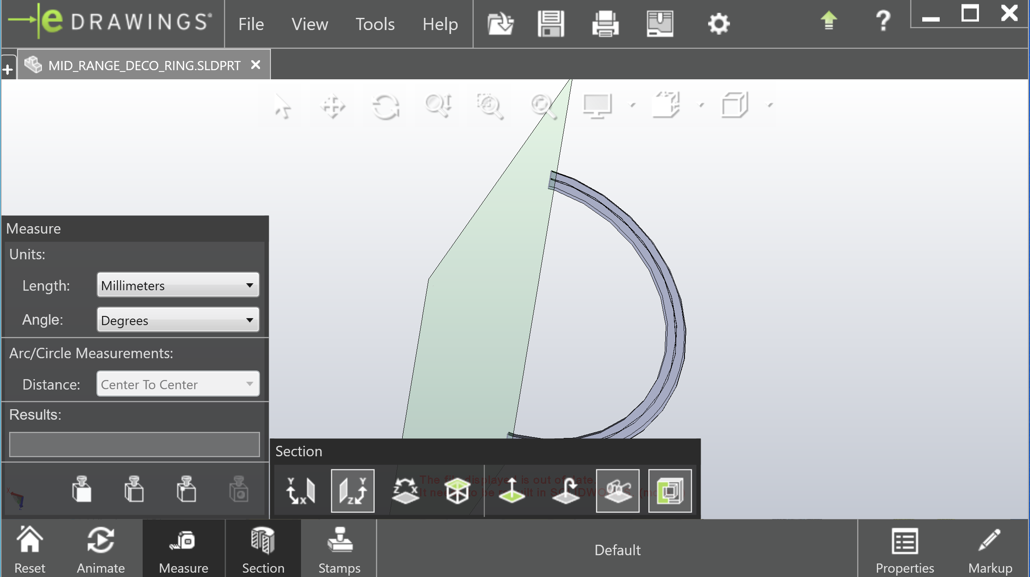Toggle the YZ section plane button
The height and width of the screenshot is (577, 1030).
coord(352,491)
